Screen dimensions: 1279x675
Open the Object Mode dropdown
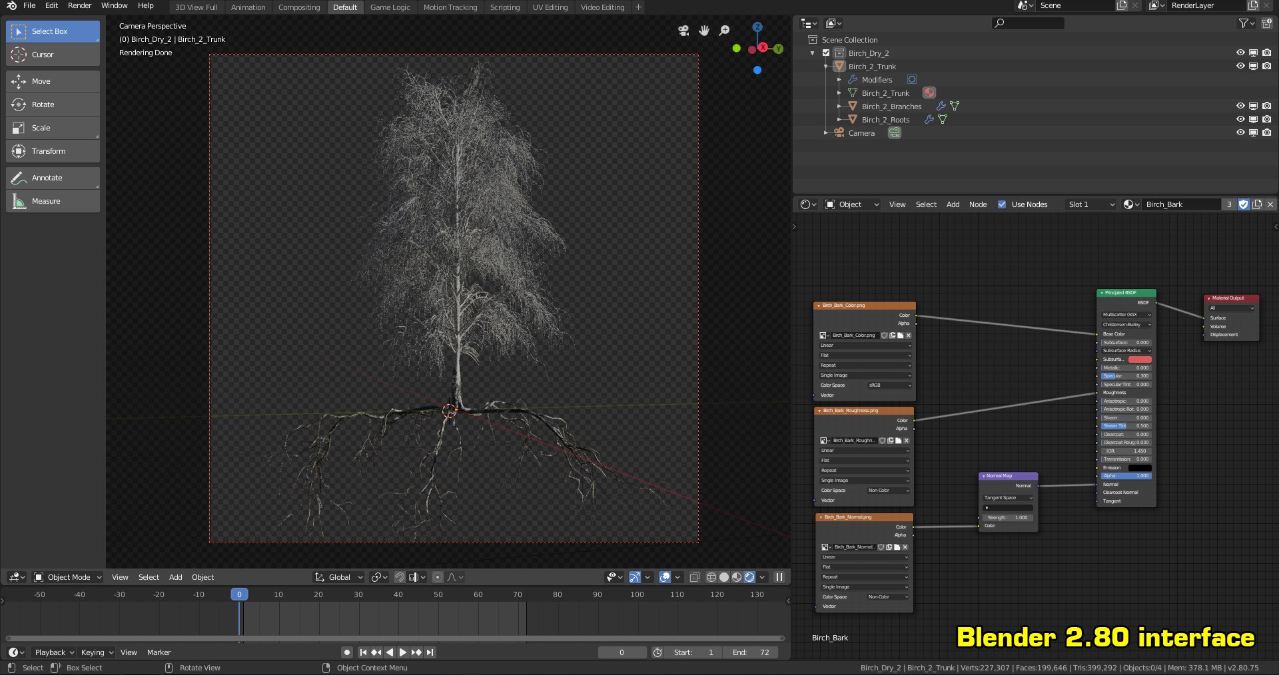point(68,577)
